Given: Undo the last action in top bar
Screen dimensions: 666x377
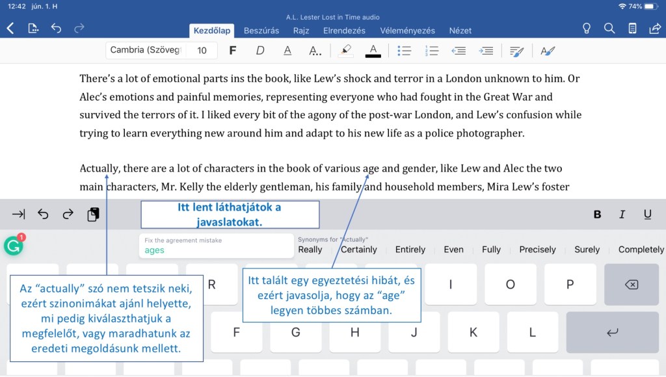Looking at the screenshot, I should click(56, 29).
